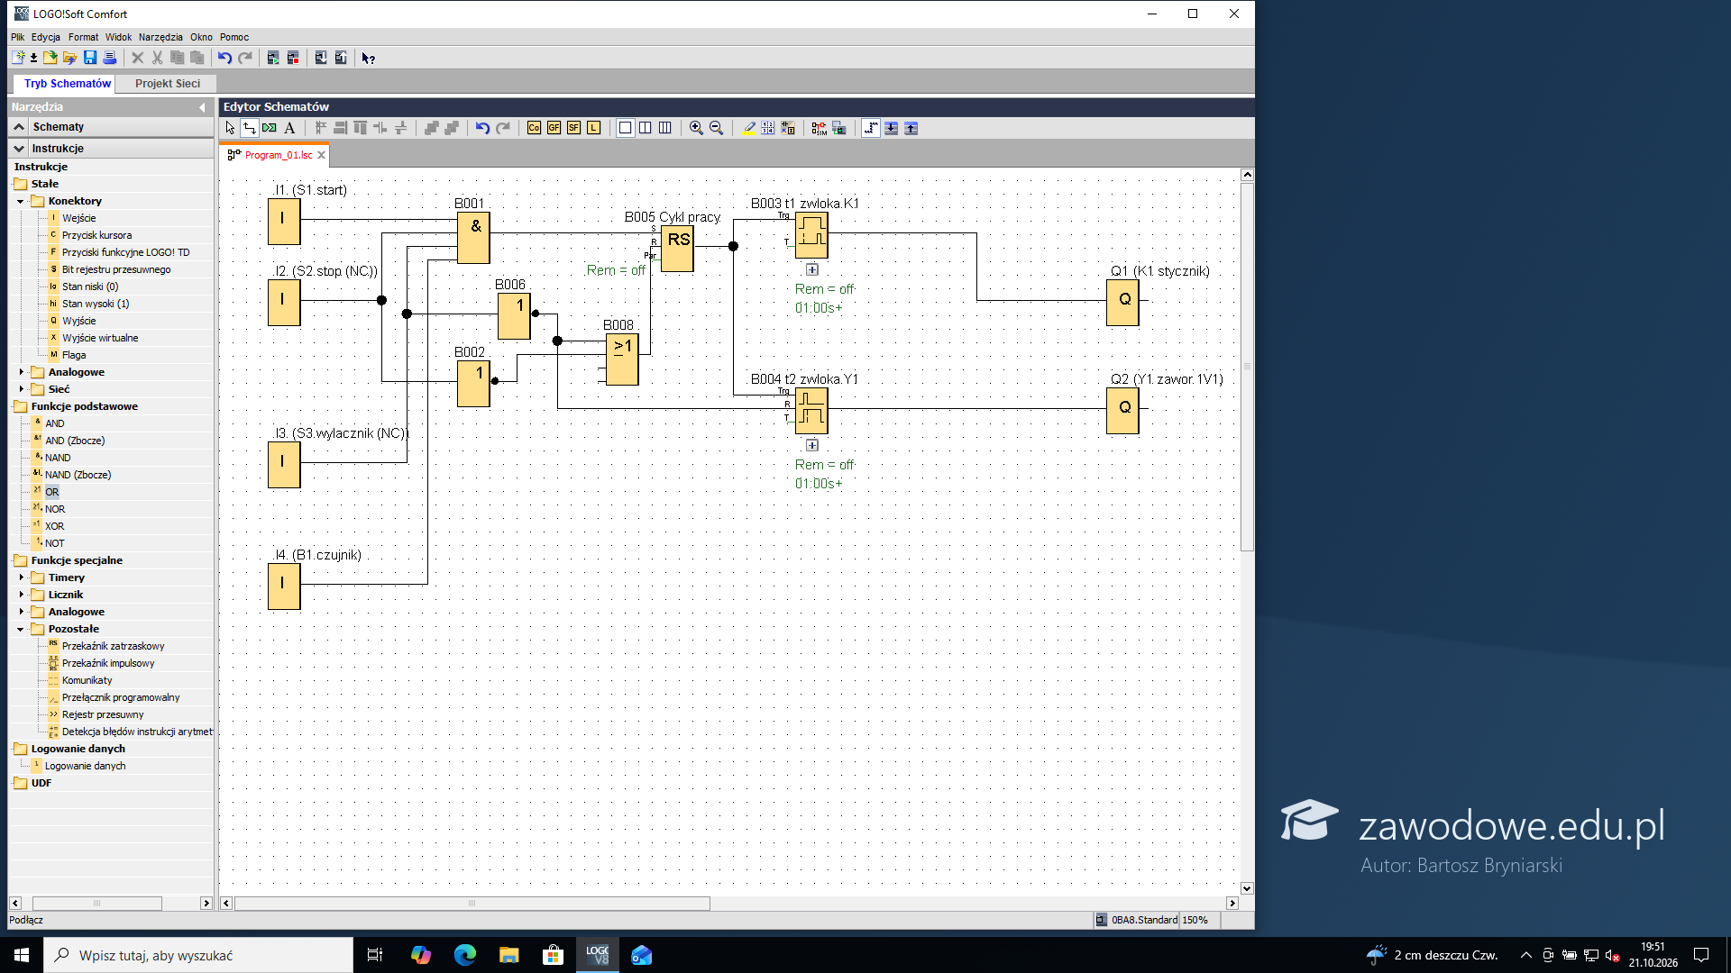Expand parameters under the B003 timer block
The height and width of the screenshot is (973, 1731).
812,269
